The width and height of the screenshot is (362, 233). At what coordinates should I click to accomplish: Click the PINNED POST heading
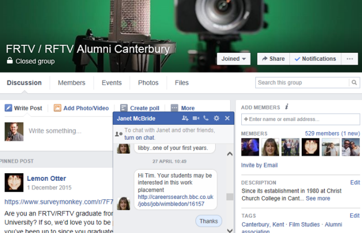click(17, 161)
